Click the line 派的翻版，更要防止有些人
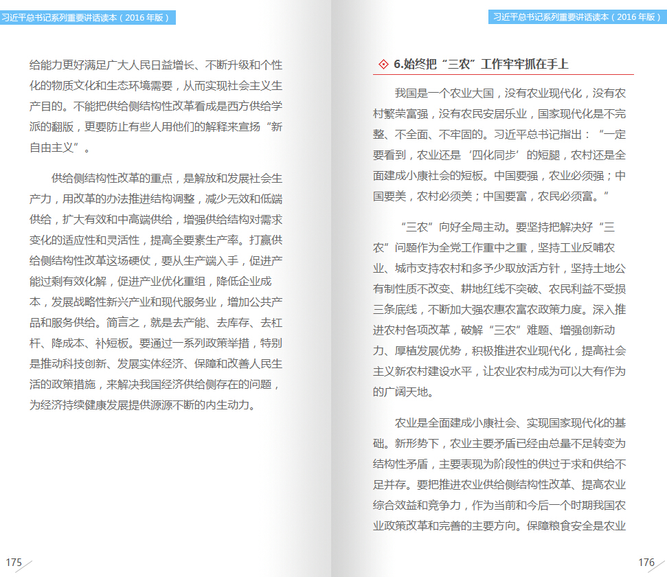 [156, 127]
